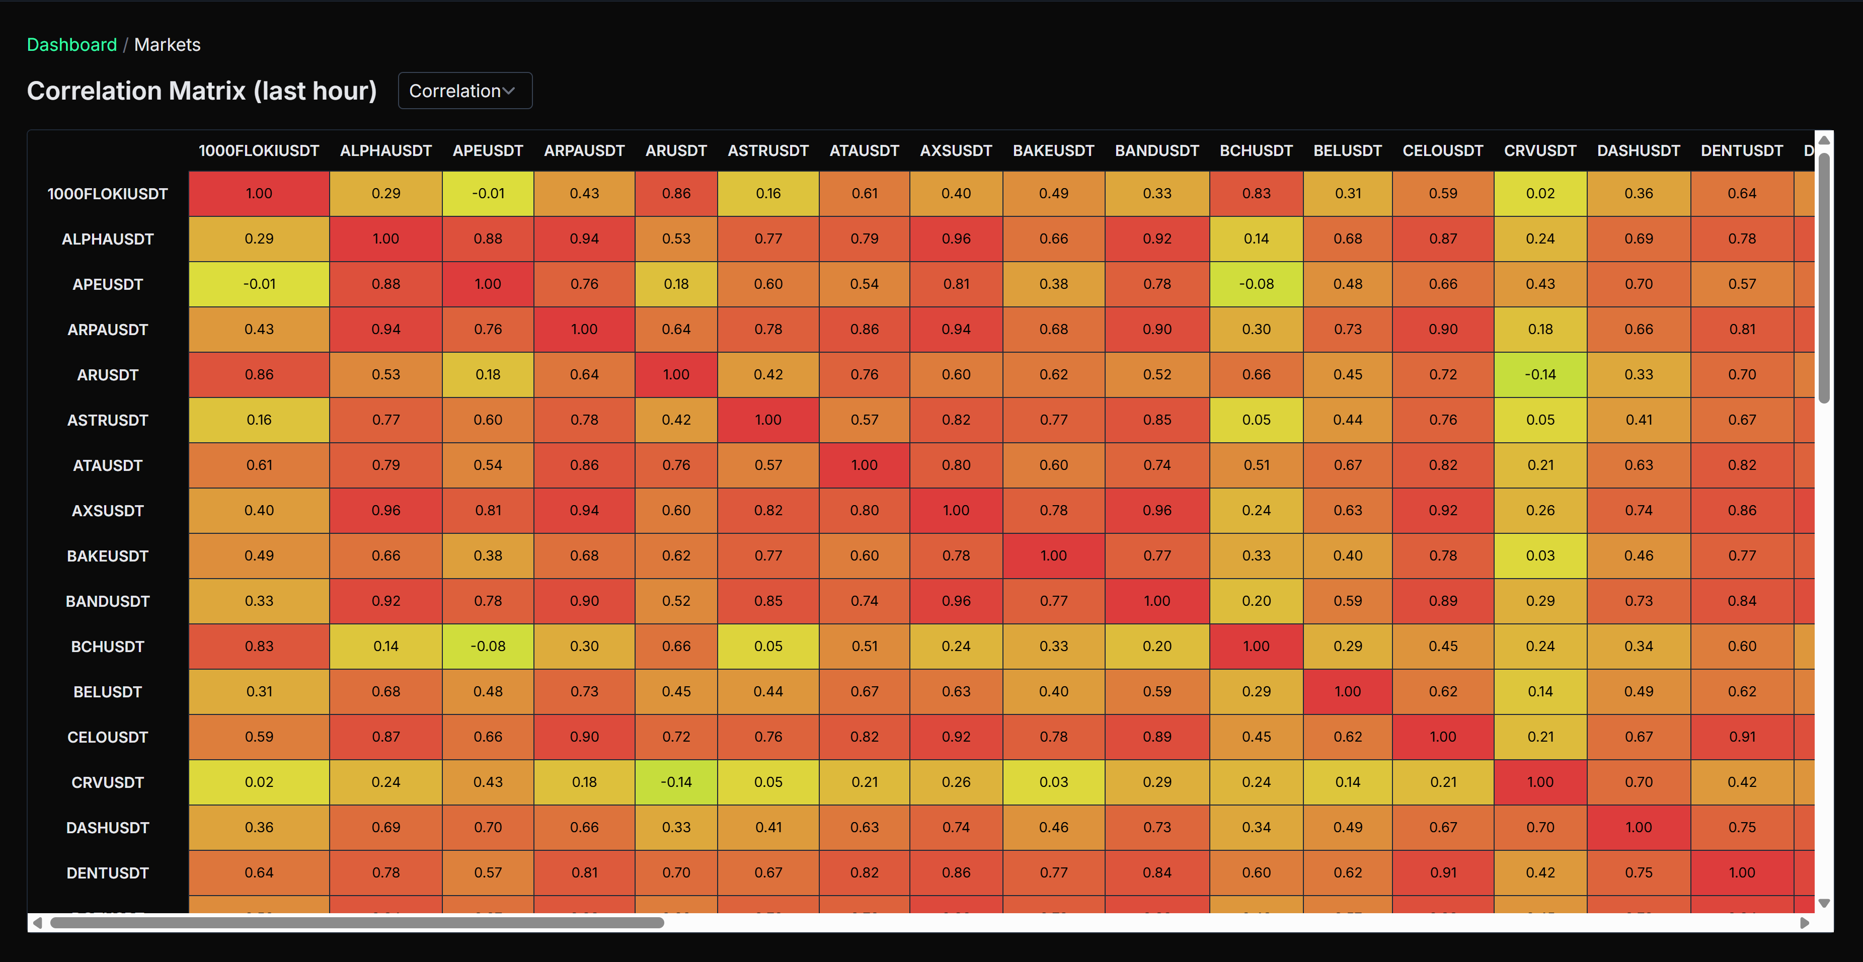The image size is (1863, 962).
Task: Click the scroll up arrow of vertical scrollbar
Action: pos(1824,140)
